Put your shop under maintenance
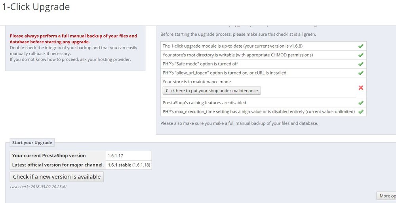The width and height of the screenshot is (396, 203). [211, 91]
